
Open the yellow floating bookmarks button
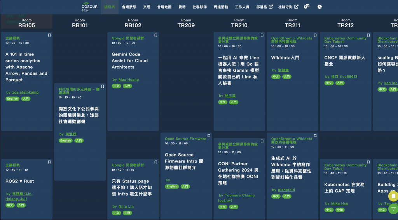(393, 196)
